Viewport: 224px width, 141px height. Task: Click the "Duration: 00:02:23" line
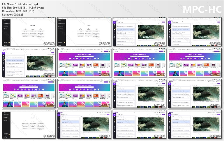coord(13,15)
